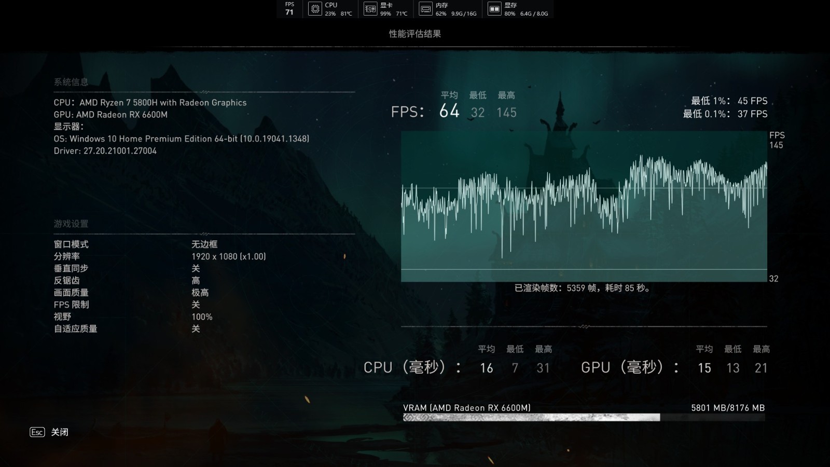This screenshot has width=830, height=467.
Task: Click the 5801 MB/8176 MB text
Action: pos(728,408)
